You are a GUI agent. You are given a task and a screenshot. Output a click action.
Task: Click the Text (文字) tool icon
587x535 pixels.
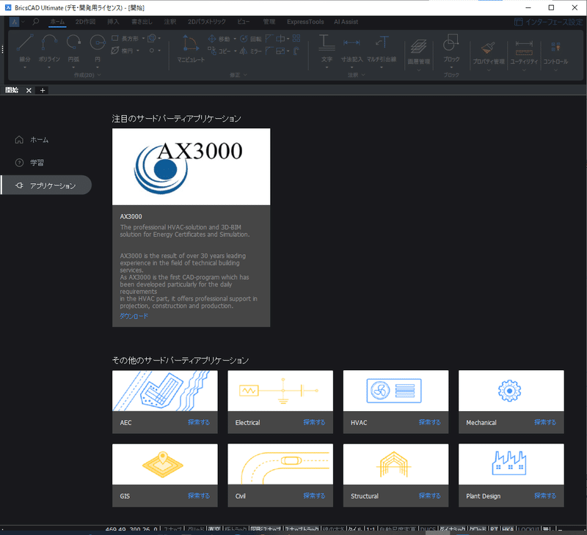click(x=327, y=43)
